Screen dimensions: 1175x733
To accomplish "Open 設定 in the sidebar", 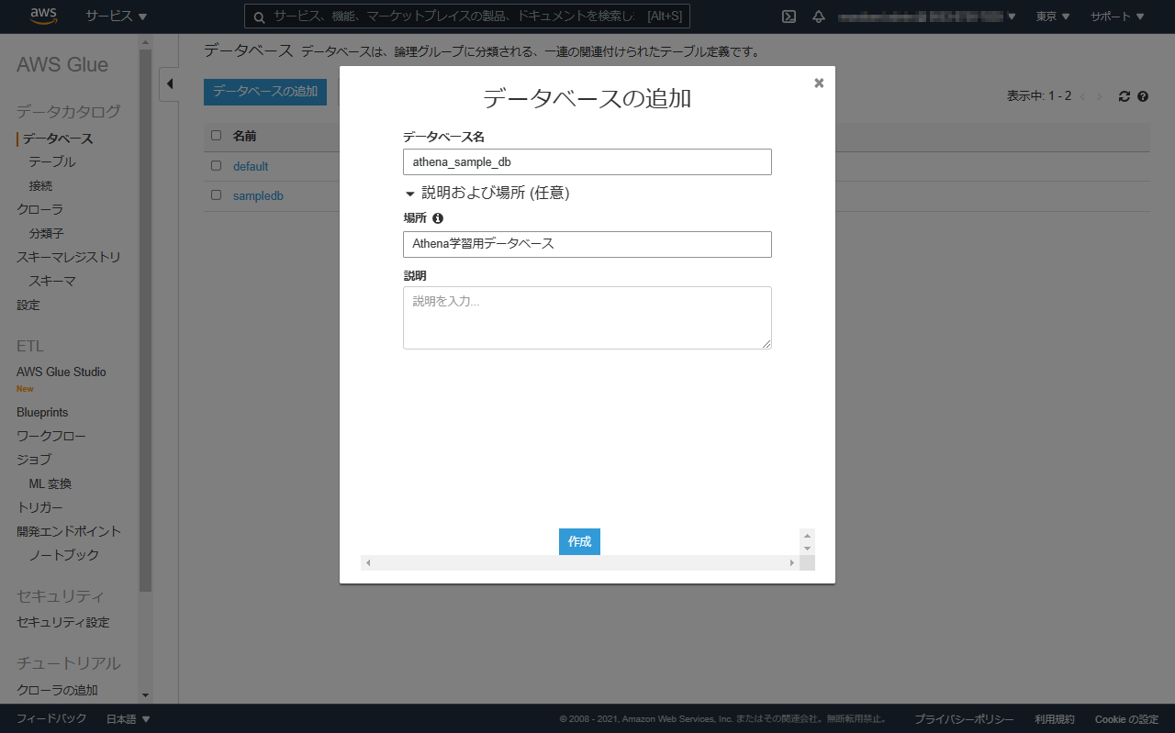I will pyautogui.click(x=28, y=305).
